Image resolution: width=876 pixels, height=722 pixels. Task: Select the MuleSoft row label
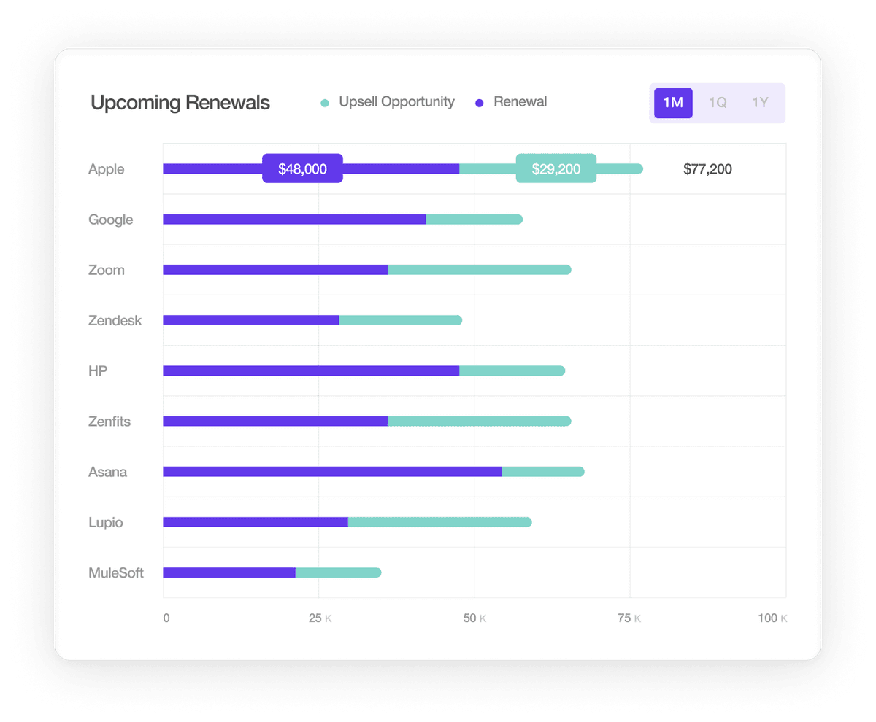pos(116,572)
